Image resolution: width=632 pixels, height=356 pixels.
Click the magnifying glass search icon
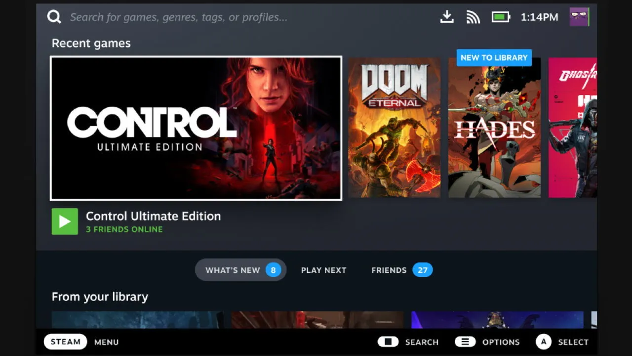(x=54, y=17)
